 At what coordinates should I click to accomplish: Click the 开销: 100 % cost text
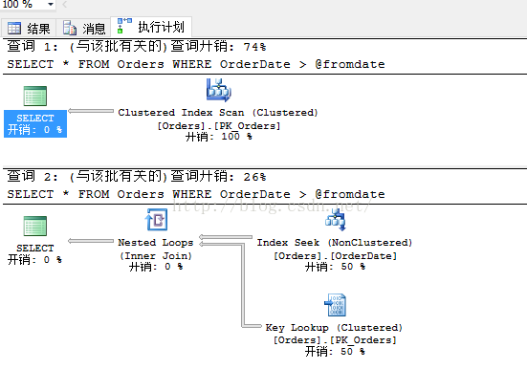(219, 137)
